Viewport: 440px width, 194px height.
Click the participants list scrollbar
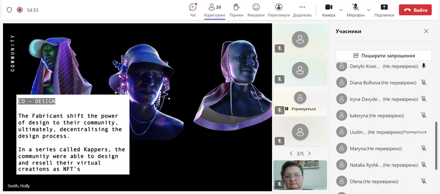(436, 146)
